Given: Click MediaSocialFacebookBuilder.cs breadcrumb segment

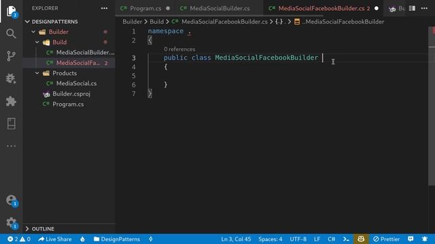Looking at the screenshot, I should pos(220,22).
